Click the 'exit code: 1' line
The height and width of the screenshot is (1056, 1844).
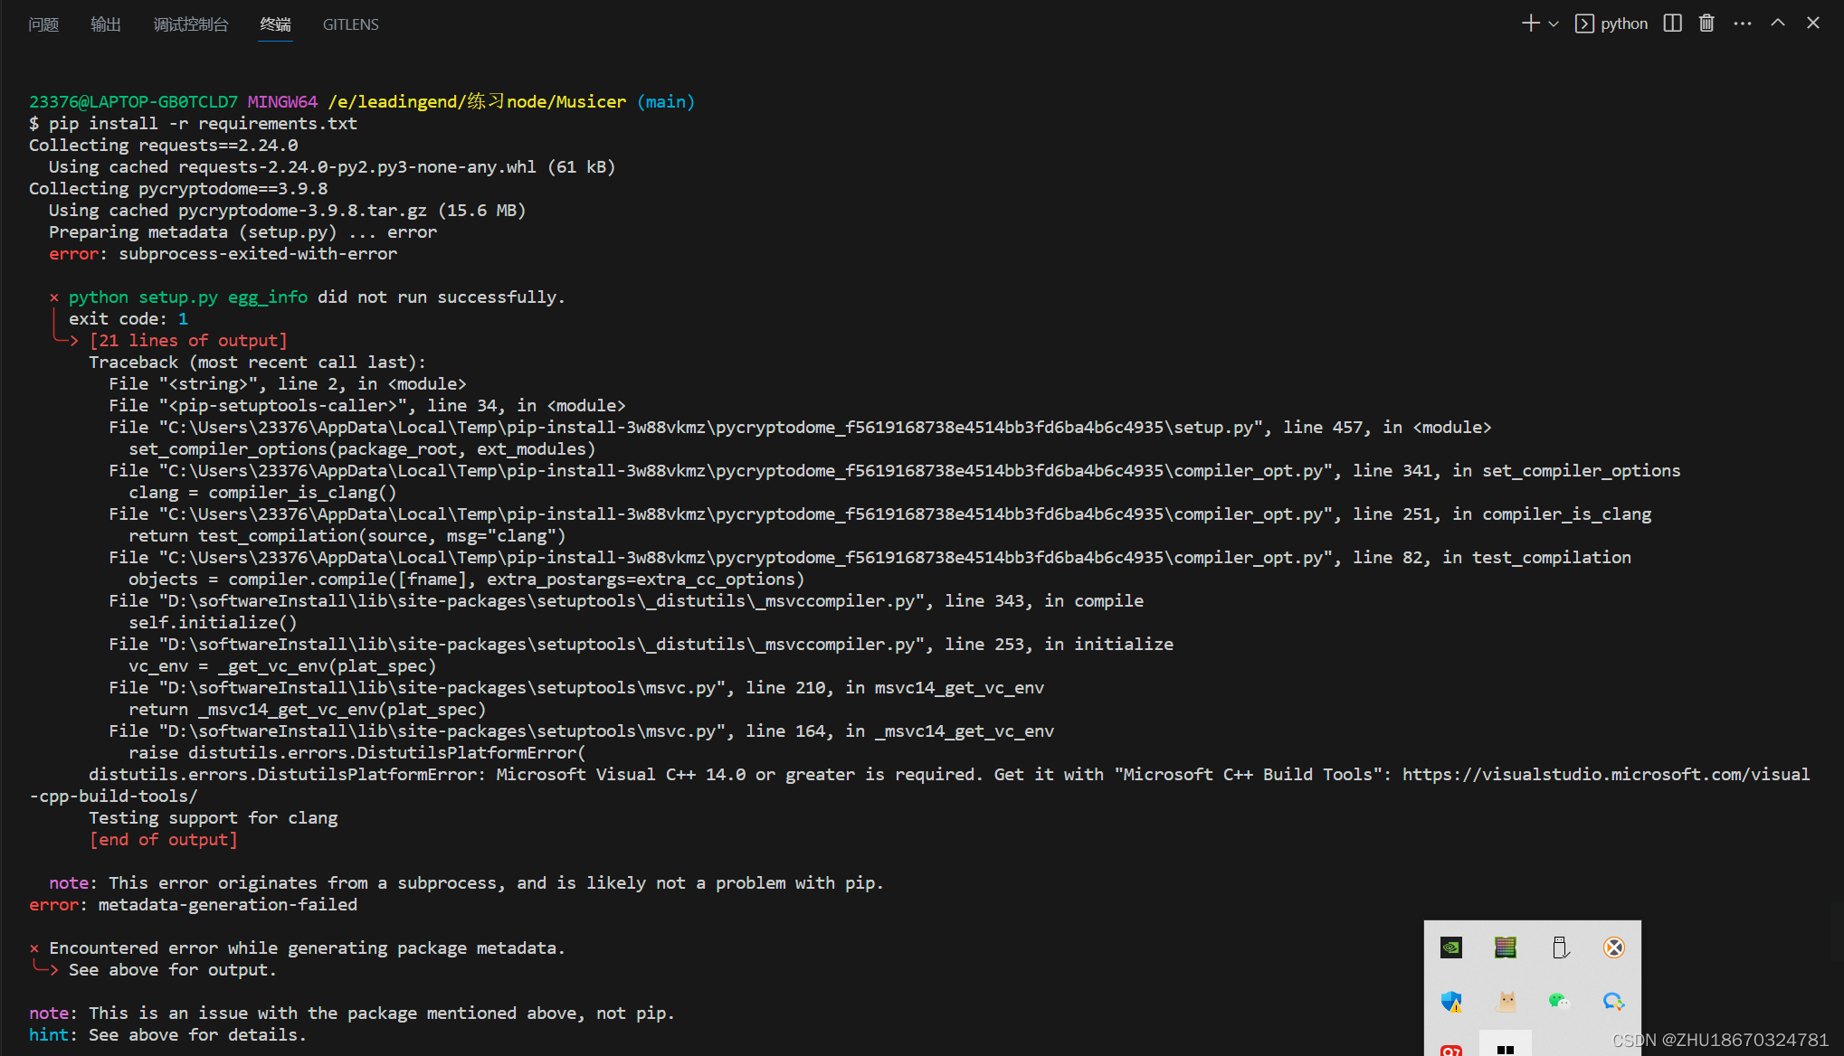[x=128, y=319]
